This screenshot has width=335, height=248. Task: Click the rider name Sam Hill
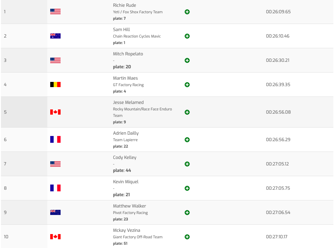121,29
